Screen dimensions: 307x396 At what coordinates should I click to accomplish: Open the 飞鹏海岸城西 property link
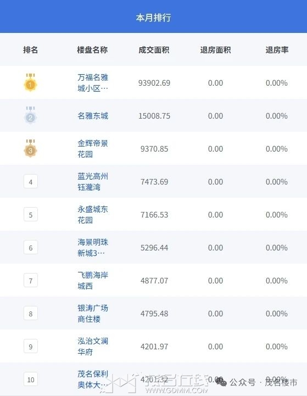click(93, 280)
